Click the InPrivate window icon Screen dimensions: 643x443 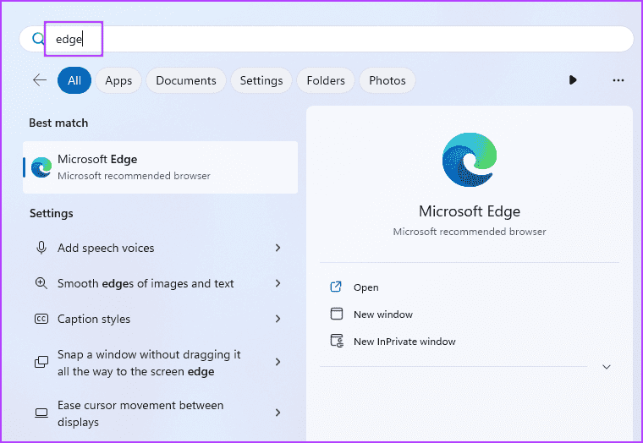click(337, 341)
